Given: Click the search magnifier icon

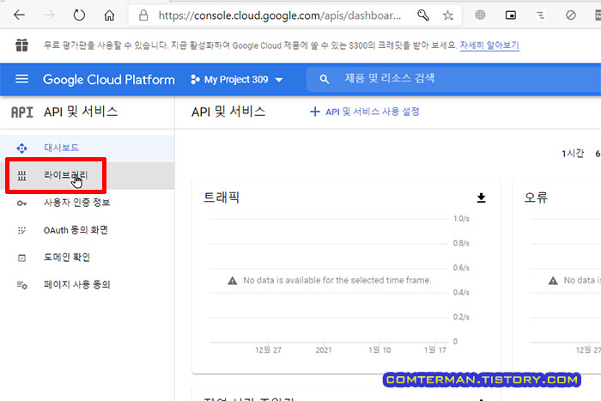Looking at the screenshot, I should pyautogui.click(x=325, y=79).
